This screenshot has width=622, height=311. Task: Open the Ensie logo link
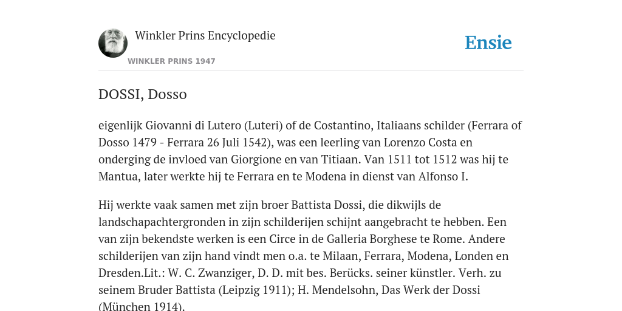pos(488,43)
